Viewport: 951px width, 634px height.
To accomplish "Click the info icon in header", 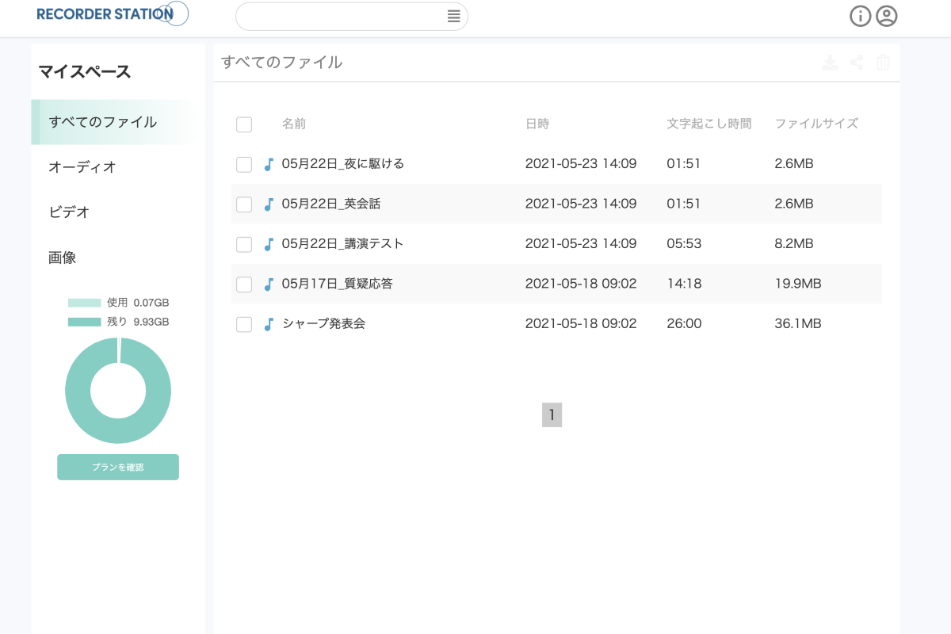I will [x=860, y=16].
